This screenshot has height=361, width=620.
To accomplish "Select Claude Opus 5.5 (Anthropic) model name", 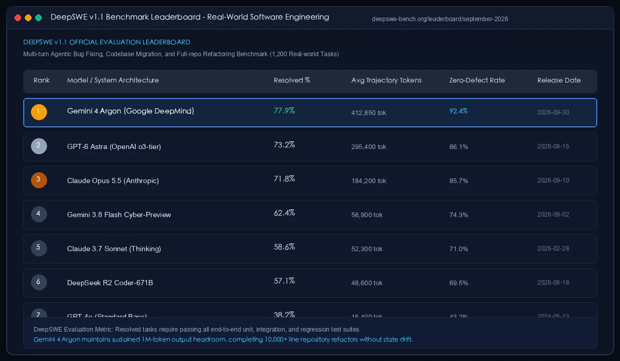I will coord(113,180).
